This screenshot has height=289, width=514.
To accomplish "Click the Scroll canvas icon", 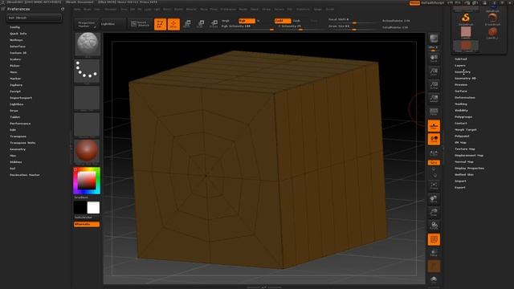I will coord(434,59).
